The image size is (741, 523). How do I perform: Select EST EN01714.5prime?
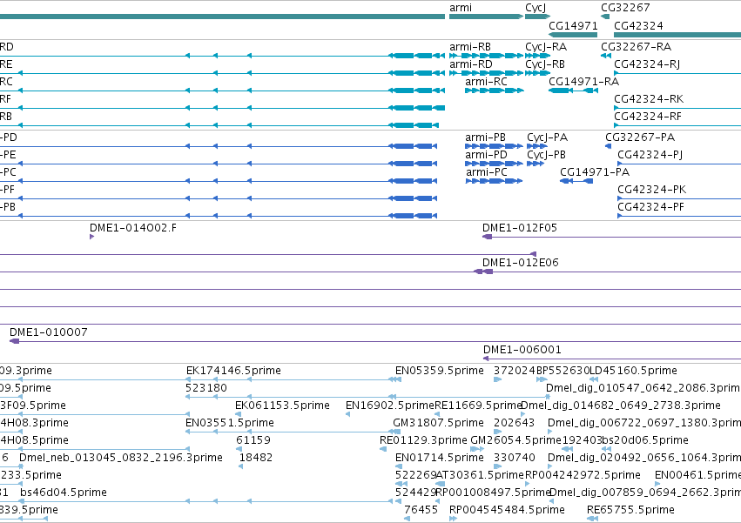click(440, 459)
